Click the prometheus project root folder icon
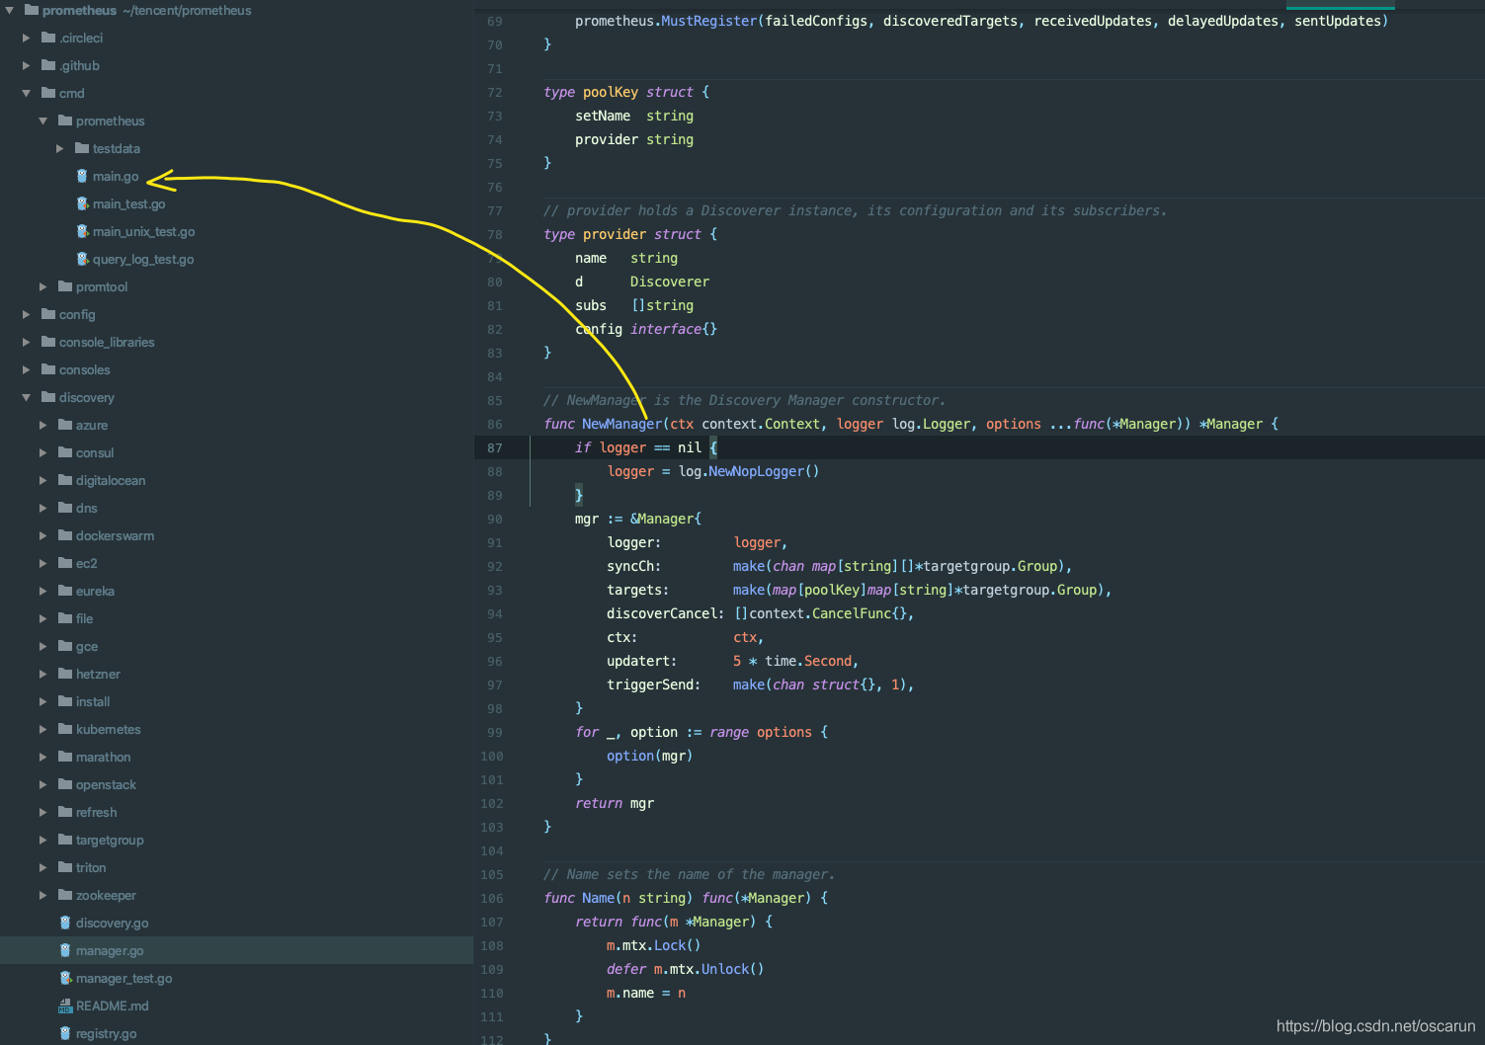This screenshot has width=1485, height=1045. tap(32, 10)
